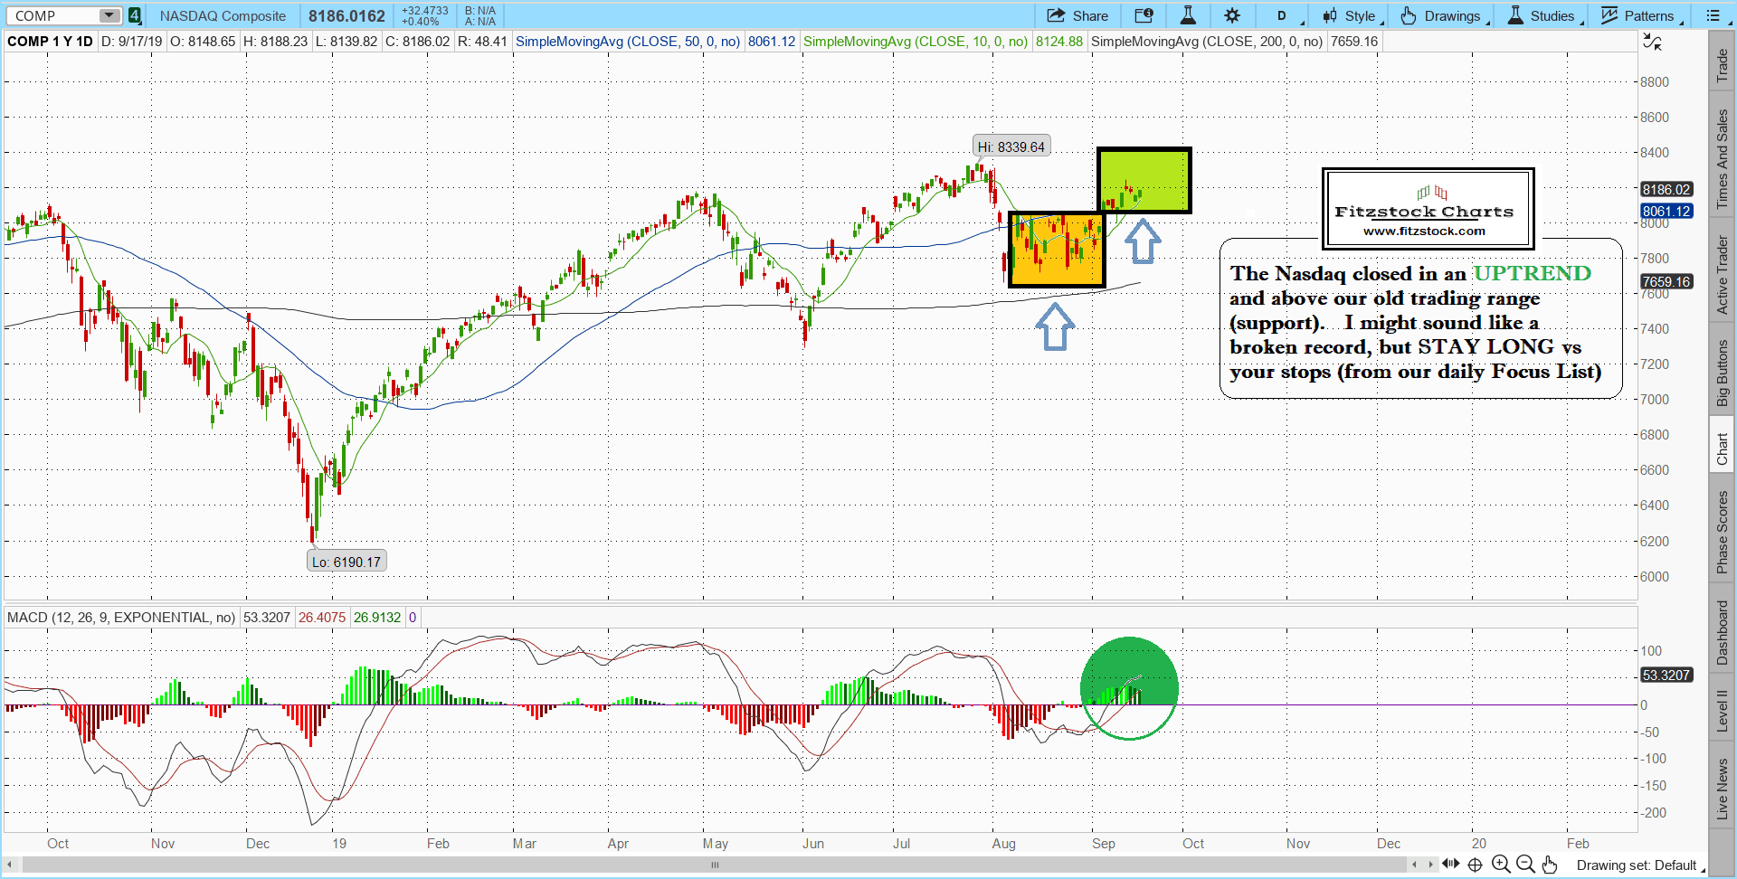Zoom out with the magnifier minus icon
The height and width of the screenshot is (879, 1737).
pyautogui.click(x=1524, y=865)
